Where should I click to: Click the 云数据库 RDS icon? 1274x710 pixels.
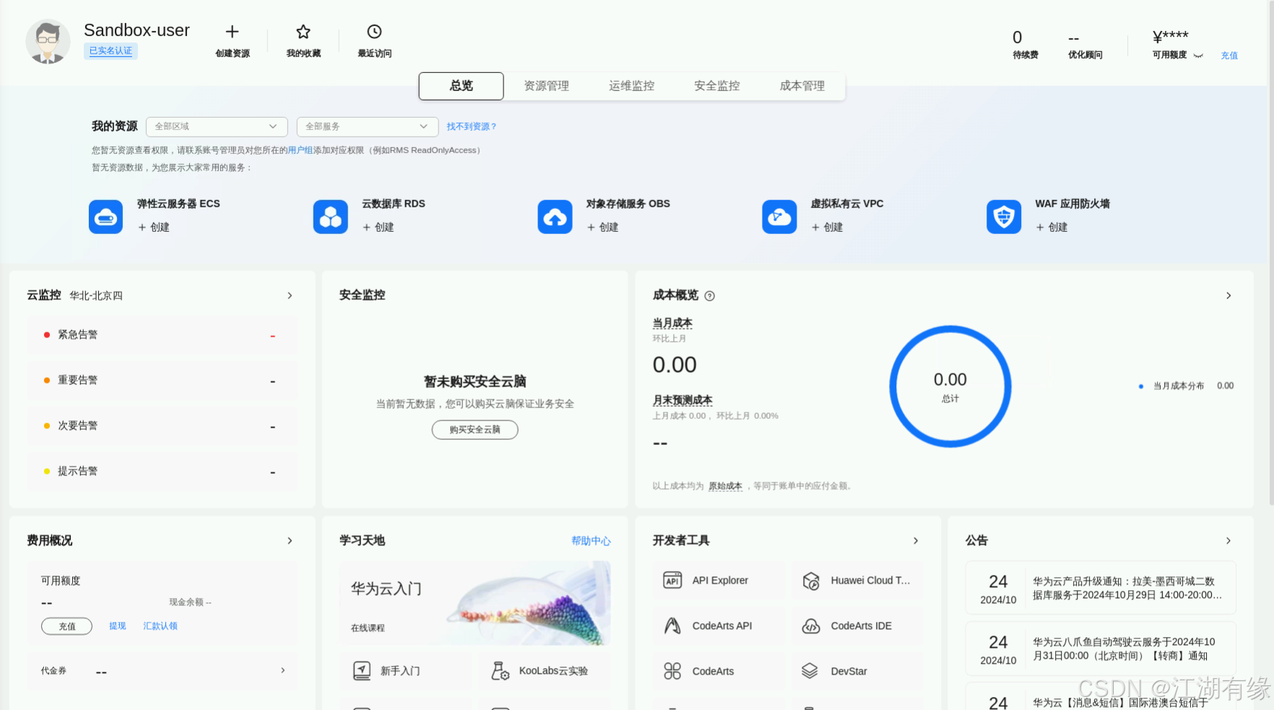click(x=331, y=217)
